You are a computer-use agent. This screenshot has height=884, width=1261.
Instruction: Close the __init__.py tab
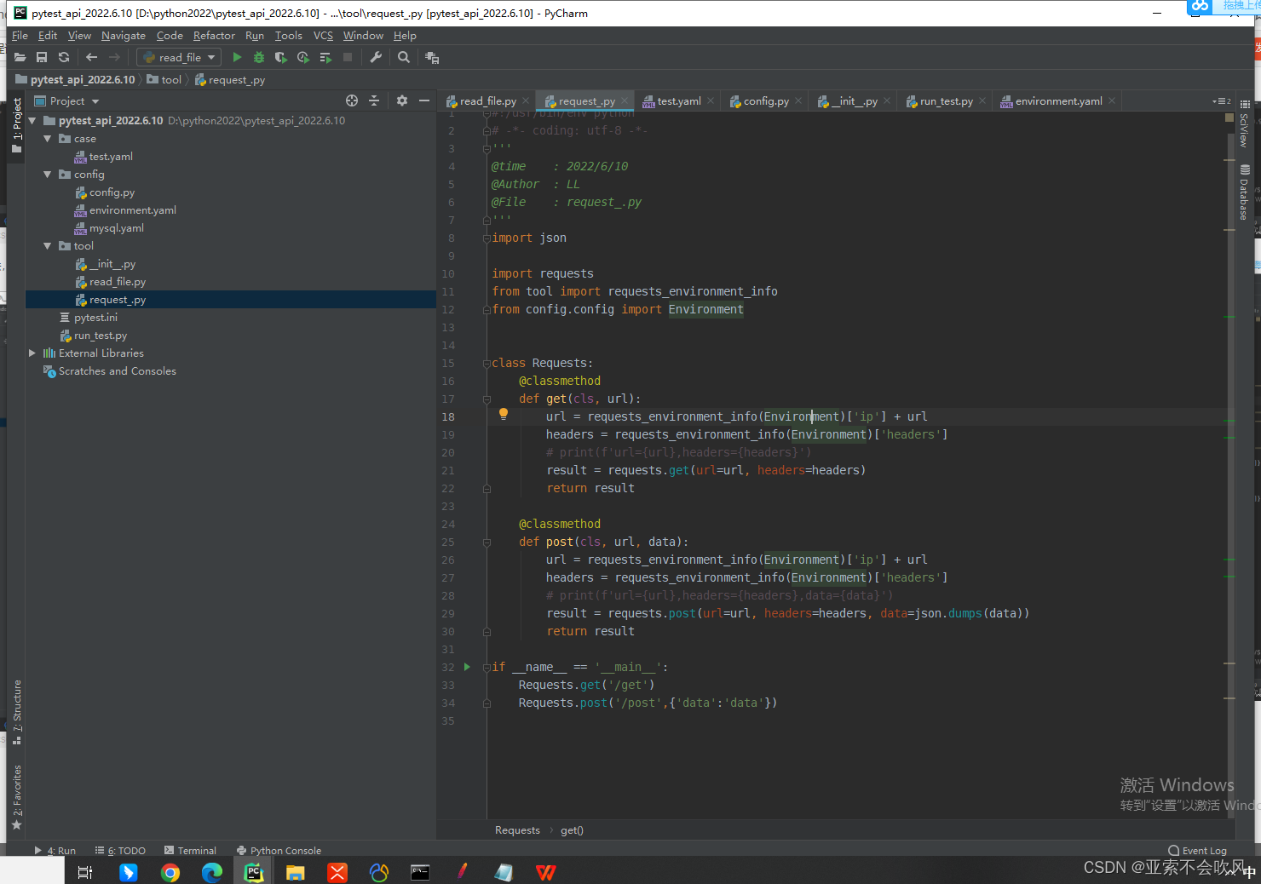pos(887,101)
